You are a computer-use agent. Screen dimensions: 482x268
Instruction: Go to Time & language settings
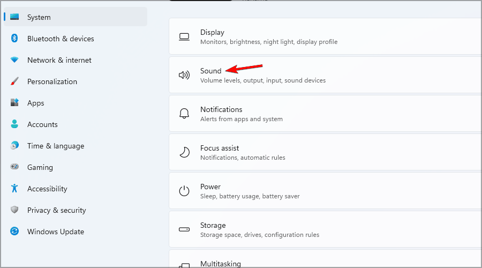[55, 146]
